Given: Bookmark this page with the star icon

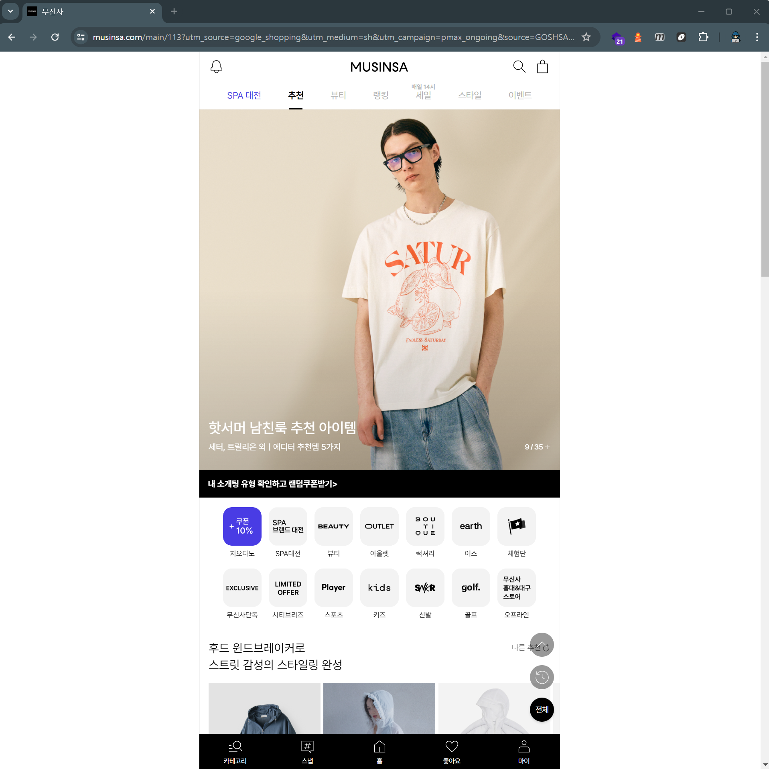Looking at the screenshot, I should click(x=586, y=37).
